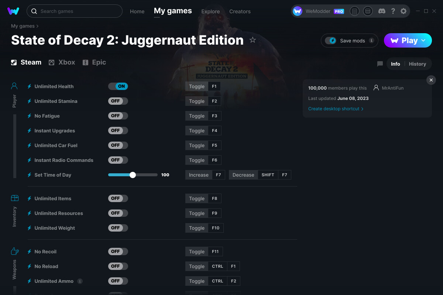Switch to the Xbox platform tab
Image resolution: width=443 pixels, height=295 pixels.
(62, 62)
